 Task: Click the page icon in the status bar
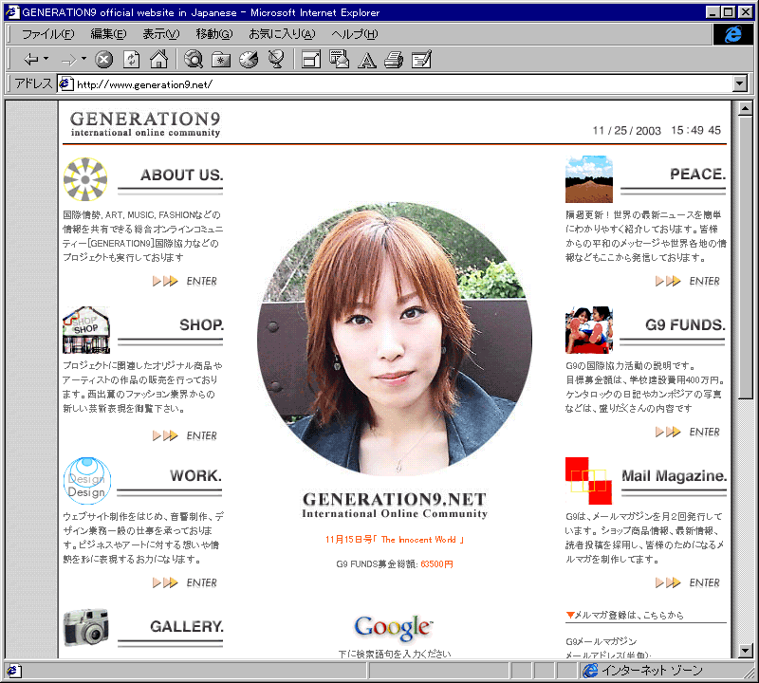tap(13, 671)
